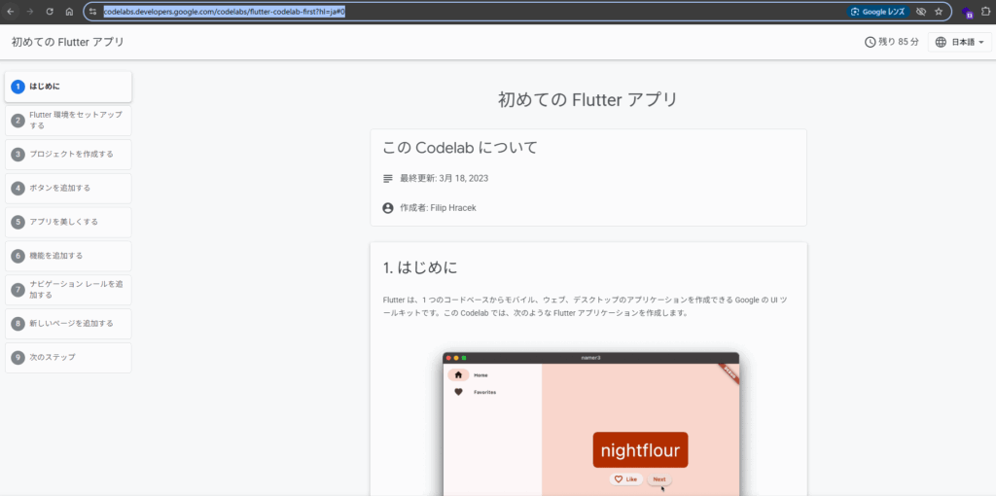Click the red close dot in preview window

[449, 358]
